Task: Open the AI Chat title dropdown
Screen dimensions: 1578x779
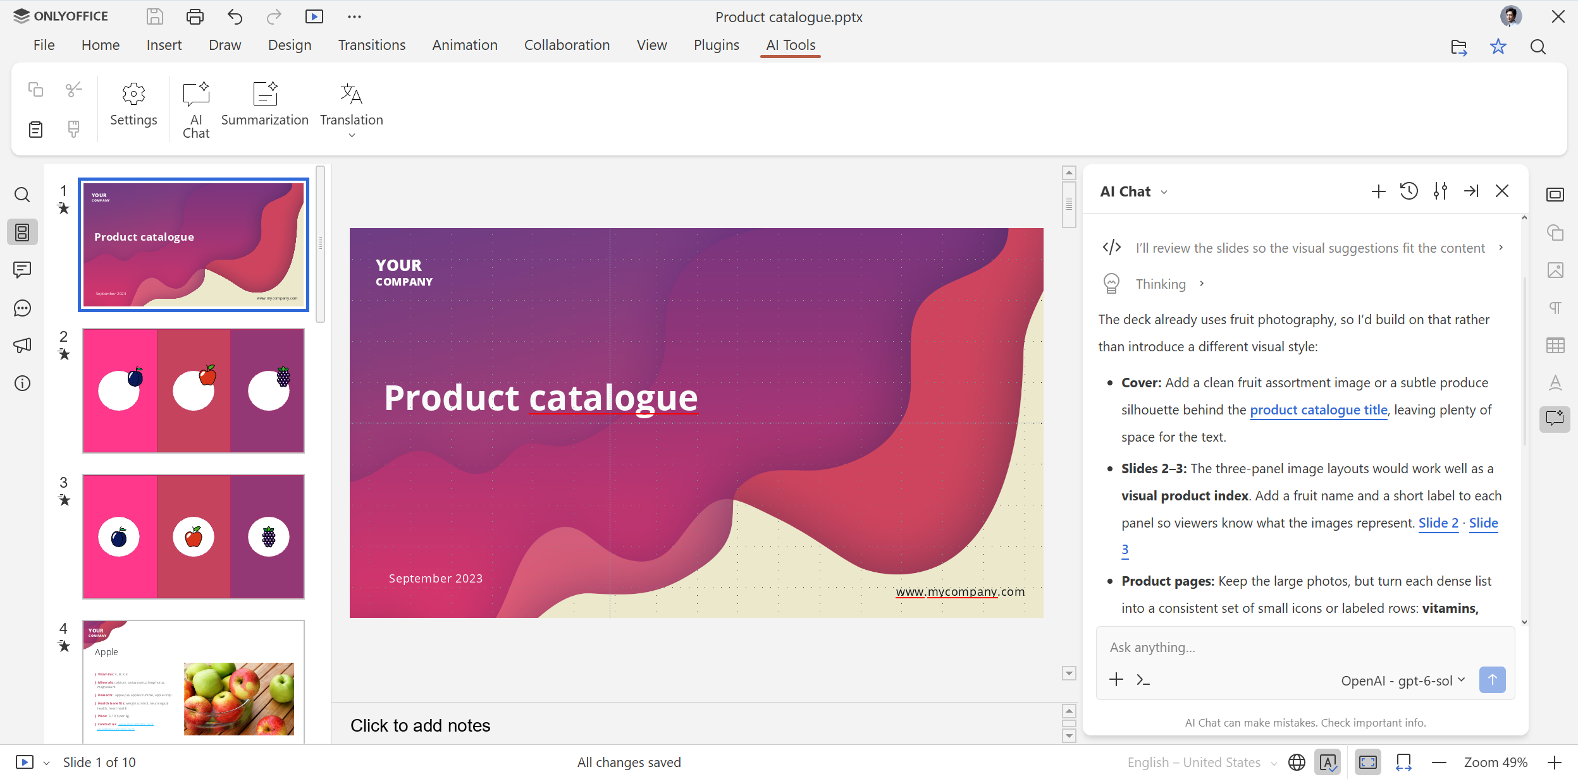Action: tap(1164, 192)
